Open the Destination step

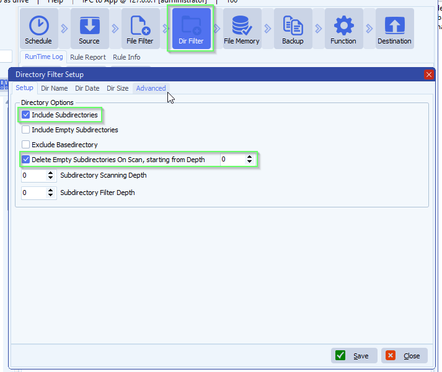click(395, 29)
